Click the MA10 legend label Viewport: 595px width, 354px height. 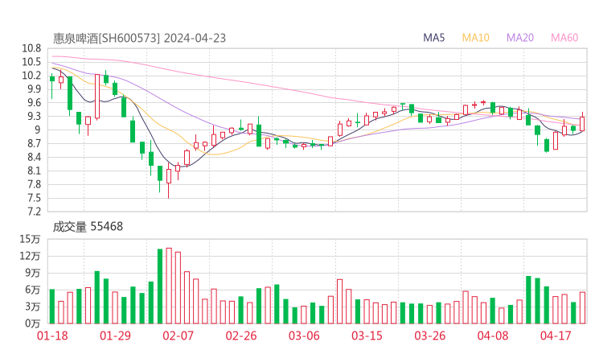[x=475, y=38]
